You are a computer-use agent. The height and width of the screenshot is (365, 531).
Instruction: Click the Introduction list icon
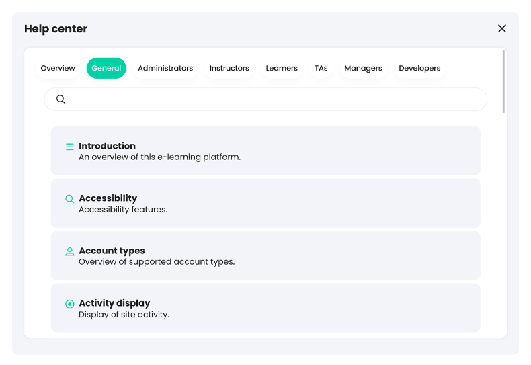[x=69, y=147]
